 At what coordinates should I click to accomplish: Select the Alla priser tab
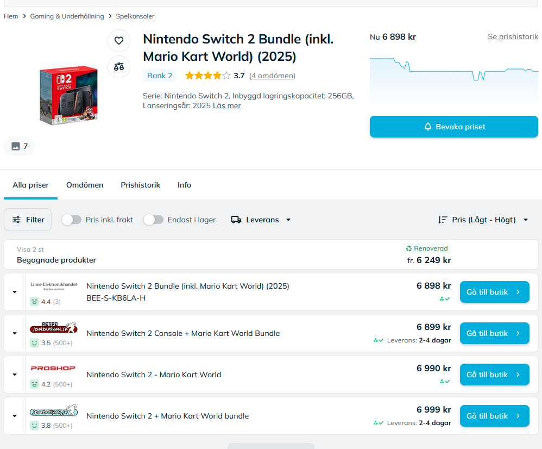[31, 185]
